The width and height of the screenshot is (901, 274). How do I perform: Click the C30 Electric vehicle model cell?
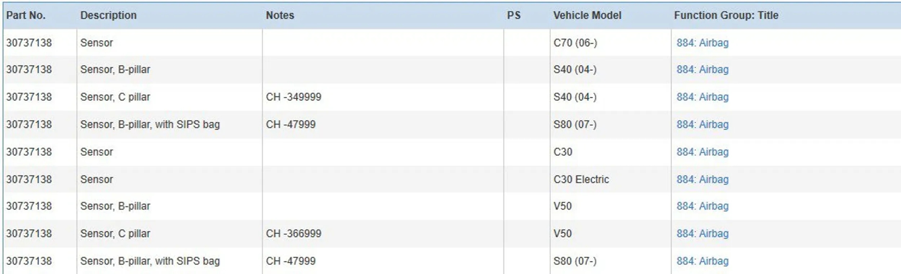click(x=581, y=180)
